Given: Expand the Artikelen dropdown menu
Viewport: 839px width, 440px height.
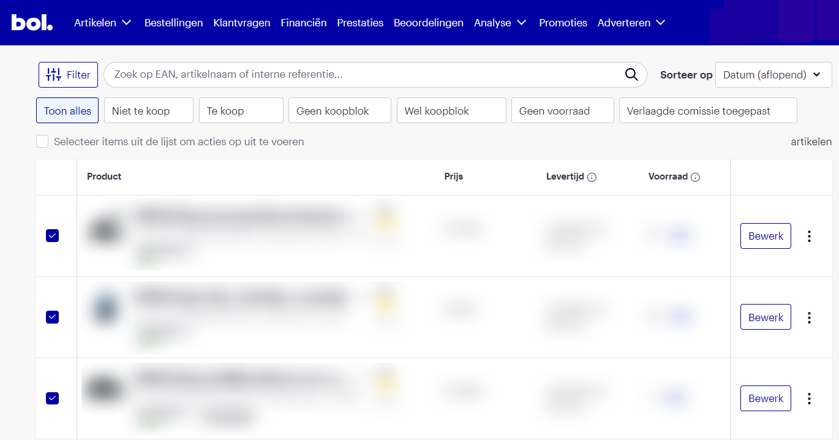Looking at the screenshot, I should click(102, 23).
